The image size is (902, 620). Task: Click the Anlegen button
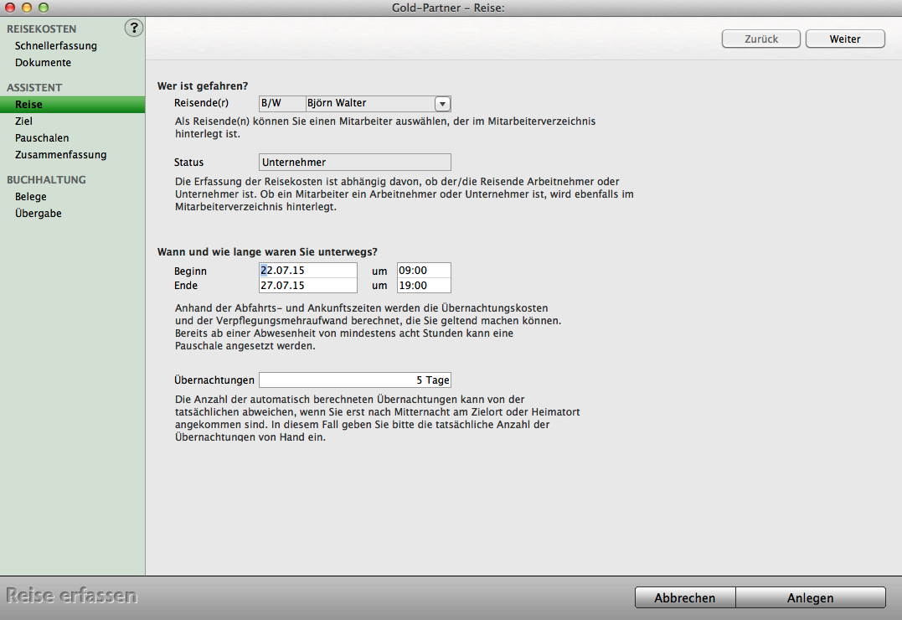810,597
